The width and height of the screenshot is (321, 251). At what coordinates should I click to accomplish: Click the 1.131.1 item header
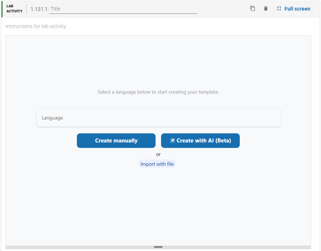[x=39, y=8]
